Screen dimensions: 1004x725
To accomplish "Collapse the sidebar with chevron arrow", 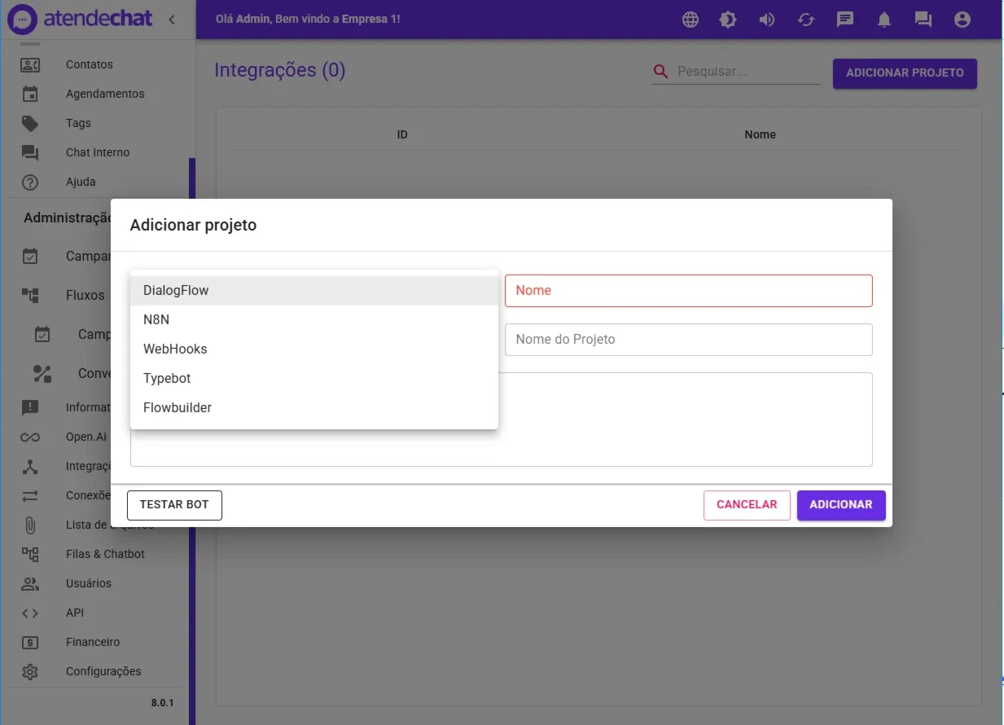I will click(172, 20).
